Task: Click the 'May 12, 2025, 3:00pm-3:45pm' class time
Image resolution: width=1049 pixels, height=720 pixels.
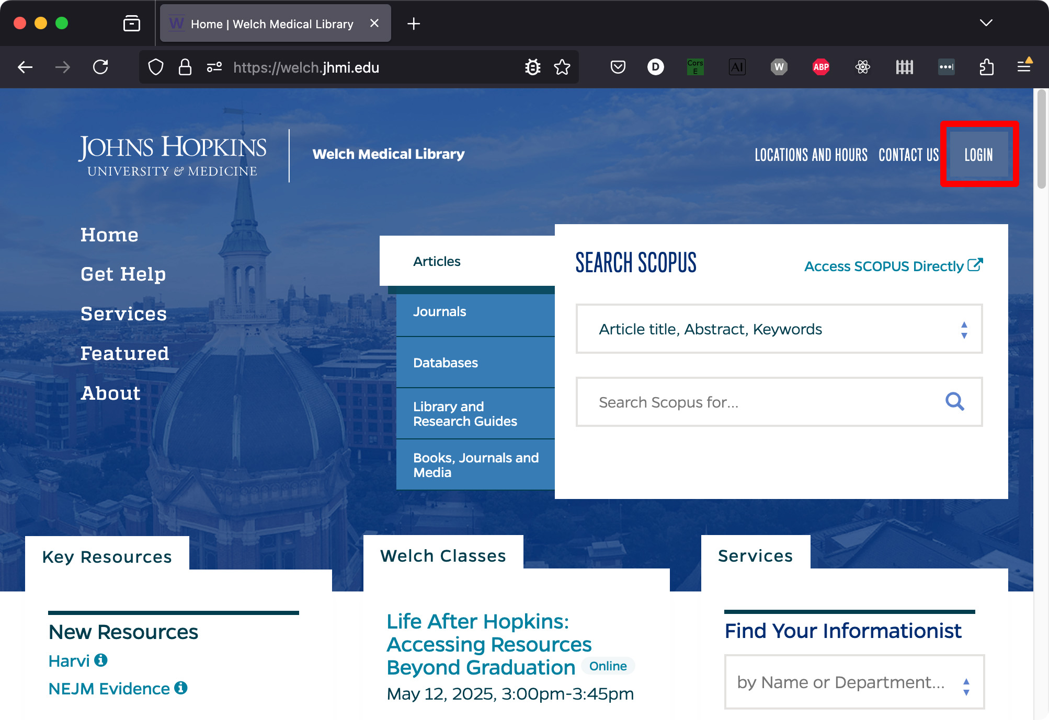Action: coord(510,694)
